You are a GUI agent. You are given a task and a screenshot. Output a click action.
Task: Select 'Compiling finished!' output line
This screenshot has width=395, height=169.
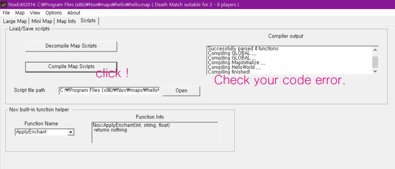click(229, 72)
